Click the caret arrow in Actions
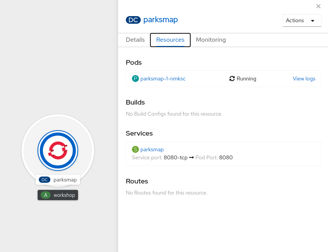Image resolution: width=328 pixels, height=252 pixels. point(313,21)
